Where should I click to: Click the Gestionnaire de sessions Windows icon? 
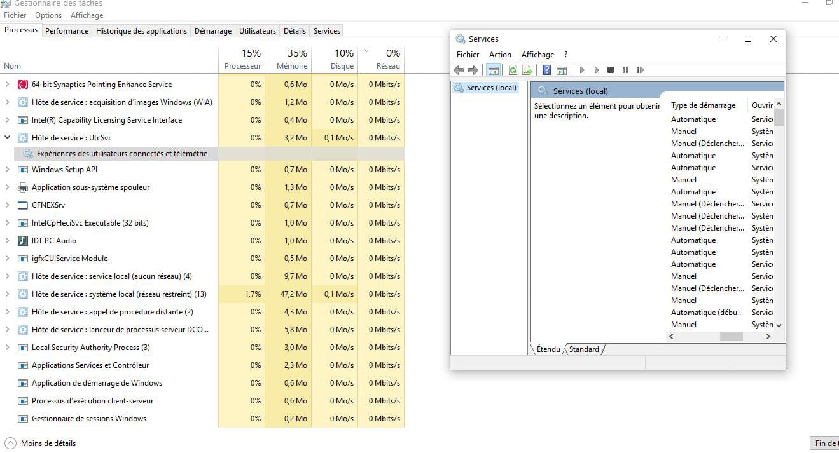[23, 419]
